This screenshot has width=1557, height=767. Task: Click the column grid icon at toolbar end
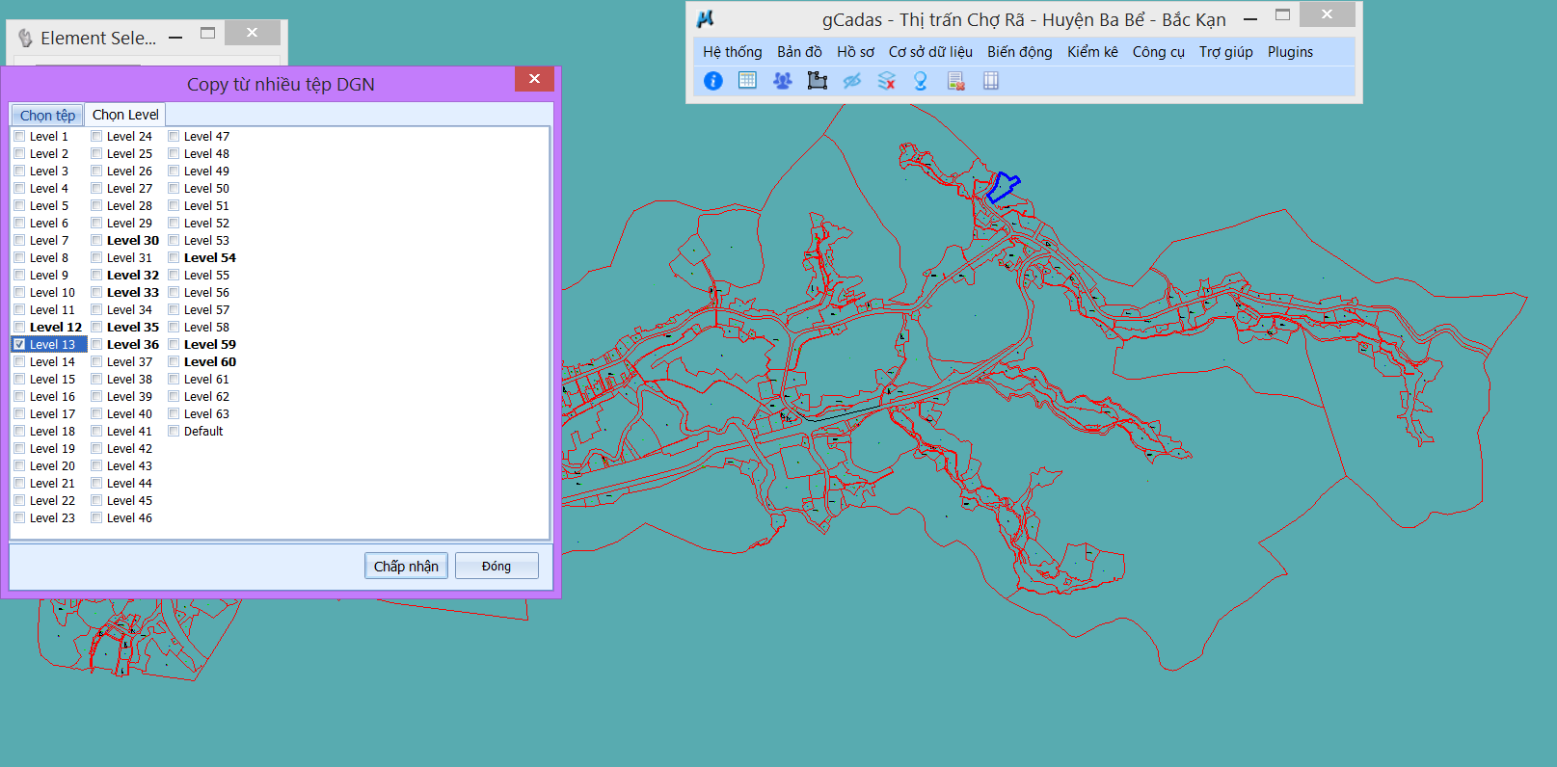(x=991, y=81)
